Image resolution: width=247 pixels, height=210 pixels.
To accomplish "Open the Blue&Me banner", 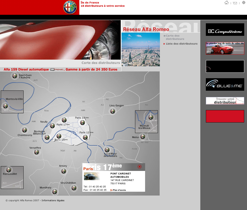I will pos(225,84).
